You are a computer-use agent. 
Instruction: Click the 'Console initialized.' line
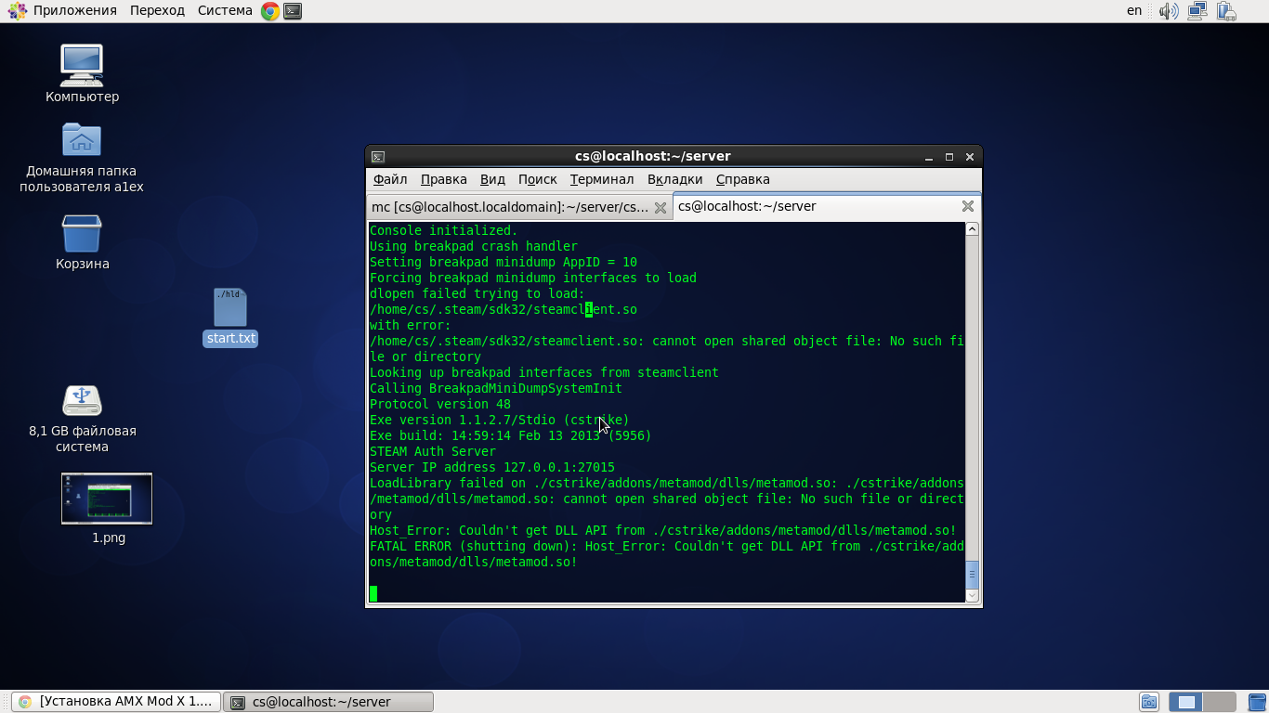point(444,230)
